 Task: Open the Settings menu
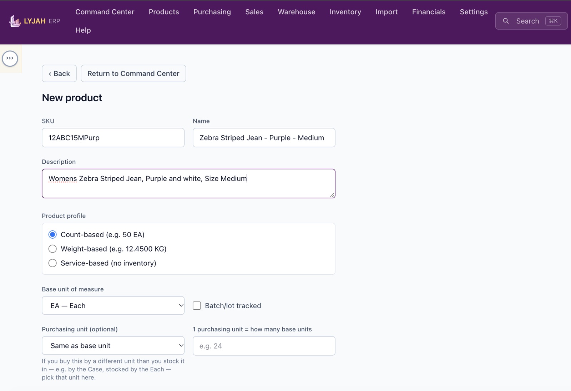(474, 12)
